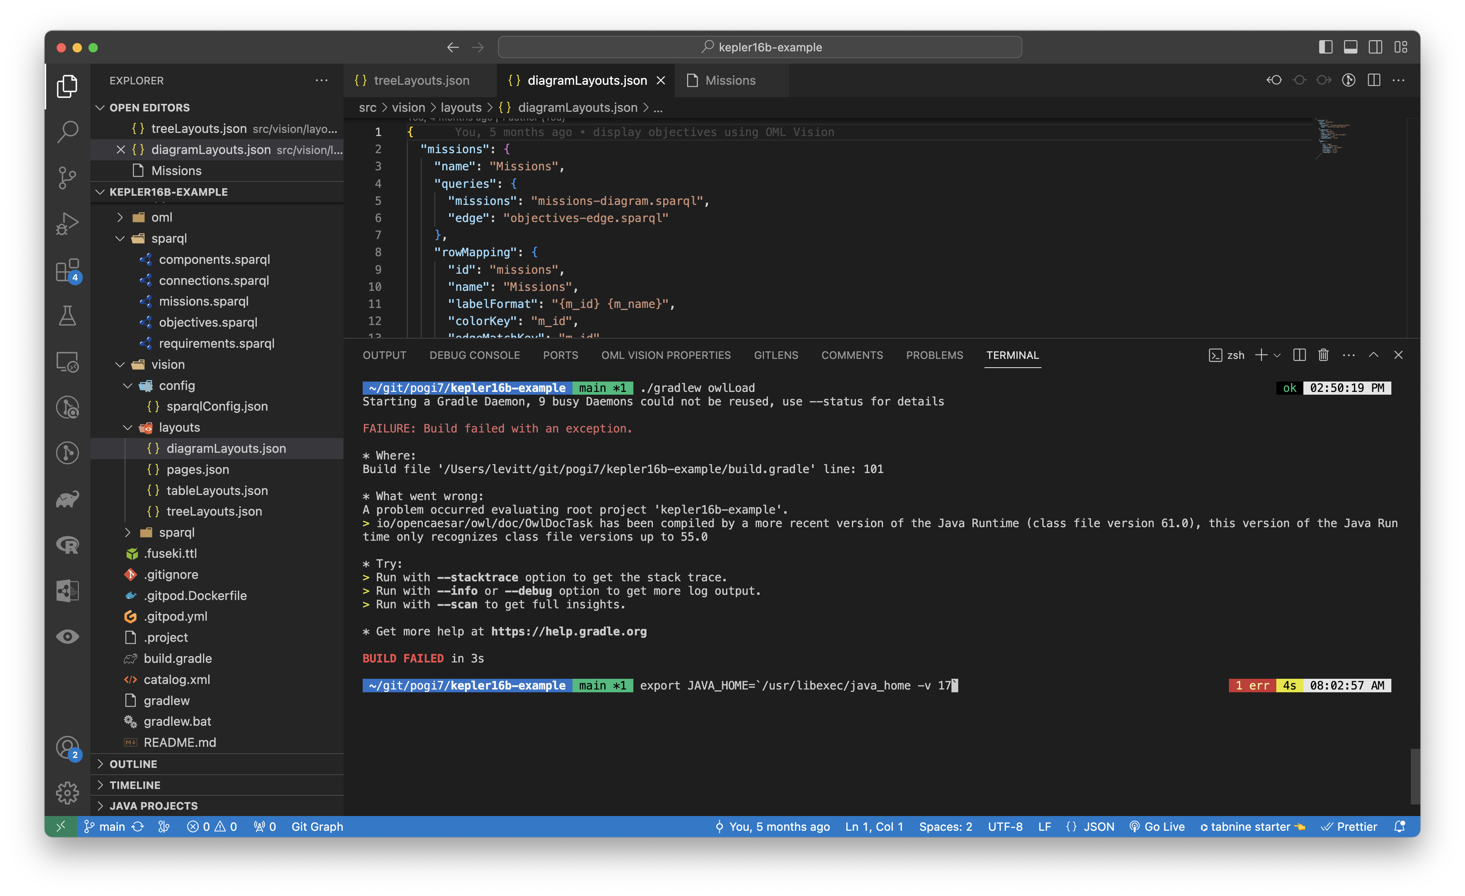1465x896 pixels.
Task: Click the New Terminal plus icon
Action: click(x=1260, y=355)
